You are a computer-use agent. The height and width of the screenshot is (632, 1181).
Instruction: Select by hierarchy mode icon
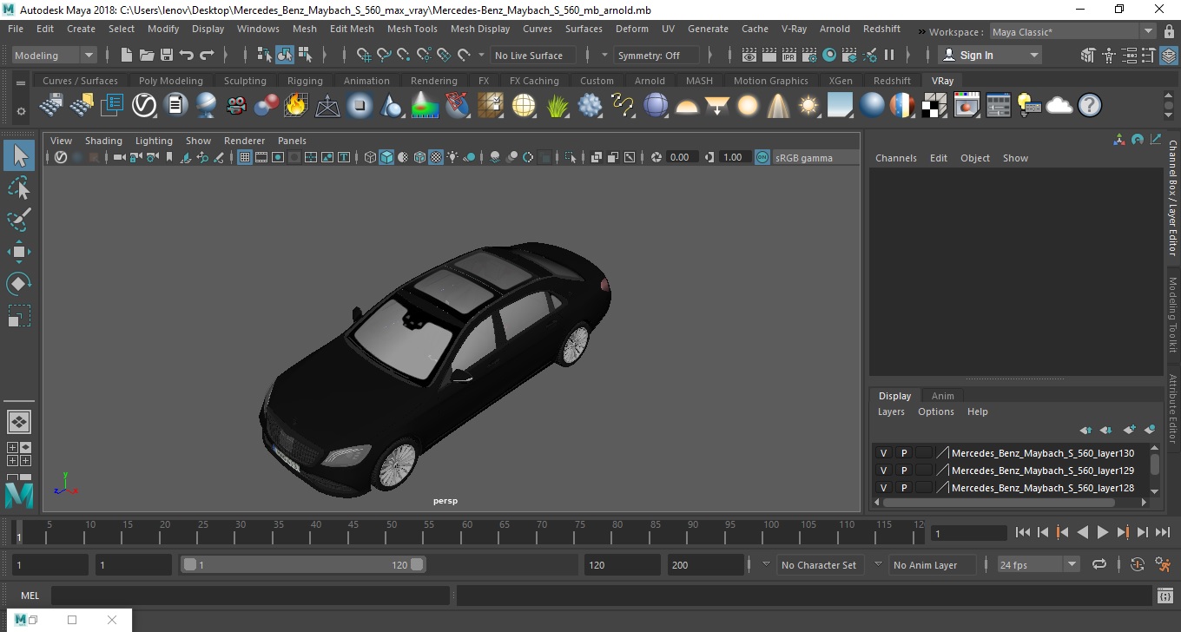click(265, 55)
